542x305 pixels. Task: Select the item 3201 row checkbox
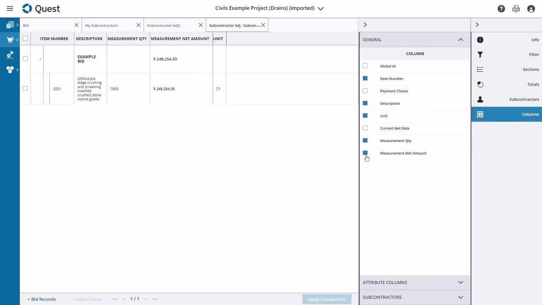click(25, 88)
